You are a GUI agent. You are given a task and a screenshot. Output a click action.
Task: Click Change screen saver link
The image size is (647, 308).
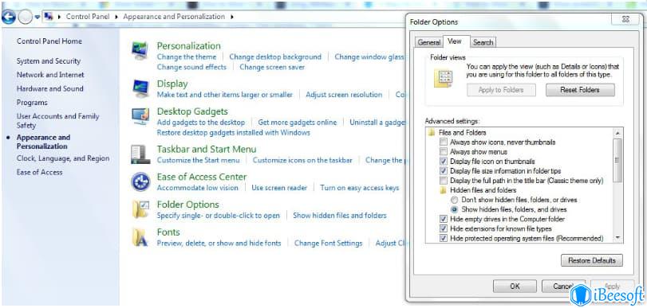(x=272, y=67)
